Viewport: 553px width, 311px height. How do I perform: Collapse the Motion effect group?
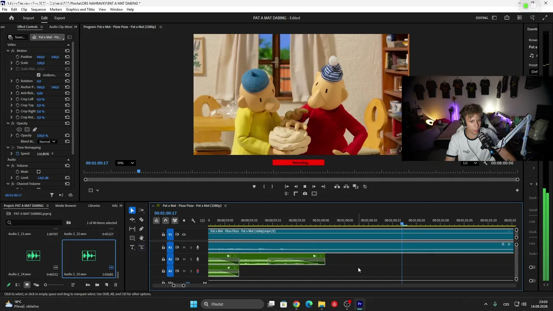[x=8, y=51]
